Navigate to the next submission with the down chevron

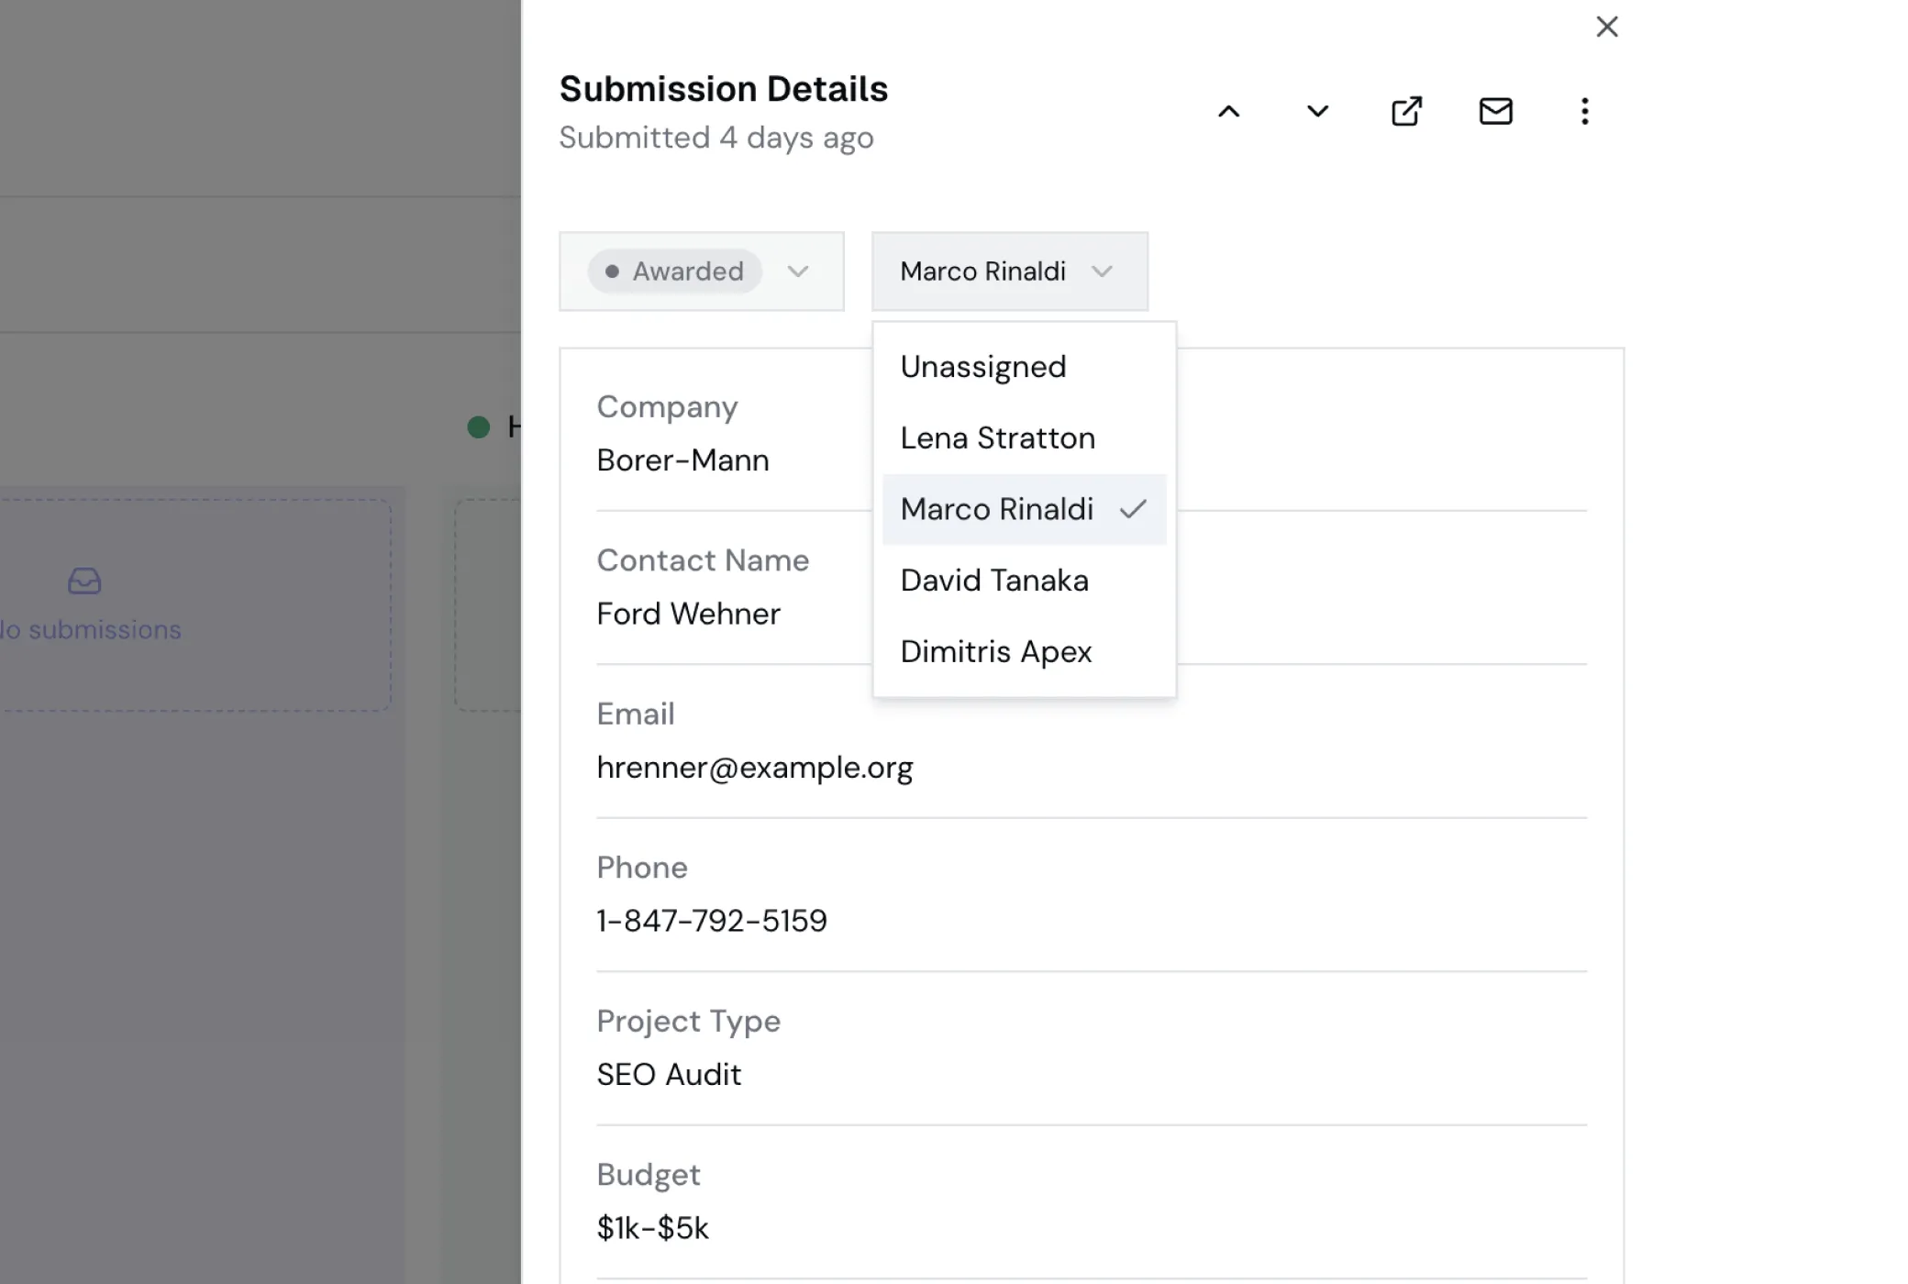(1316, 111)
